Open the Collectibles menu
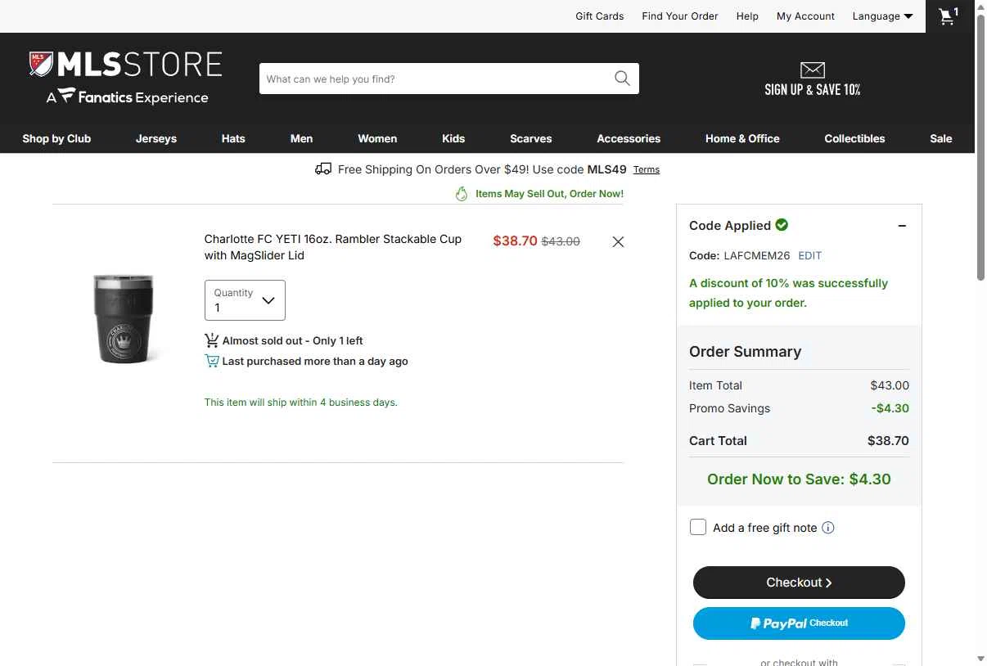Viewport: 987px width, 666px height. 854,138
